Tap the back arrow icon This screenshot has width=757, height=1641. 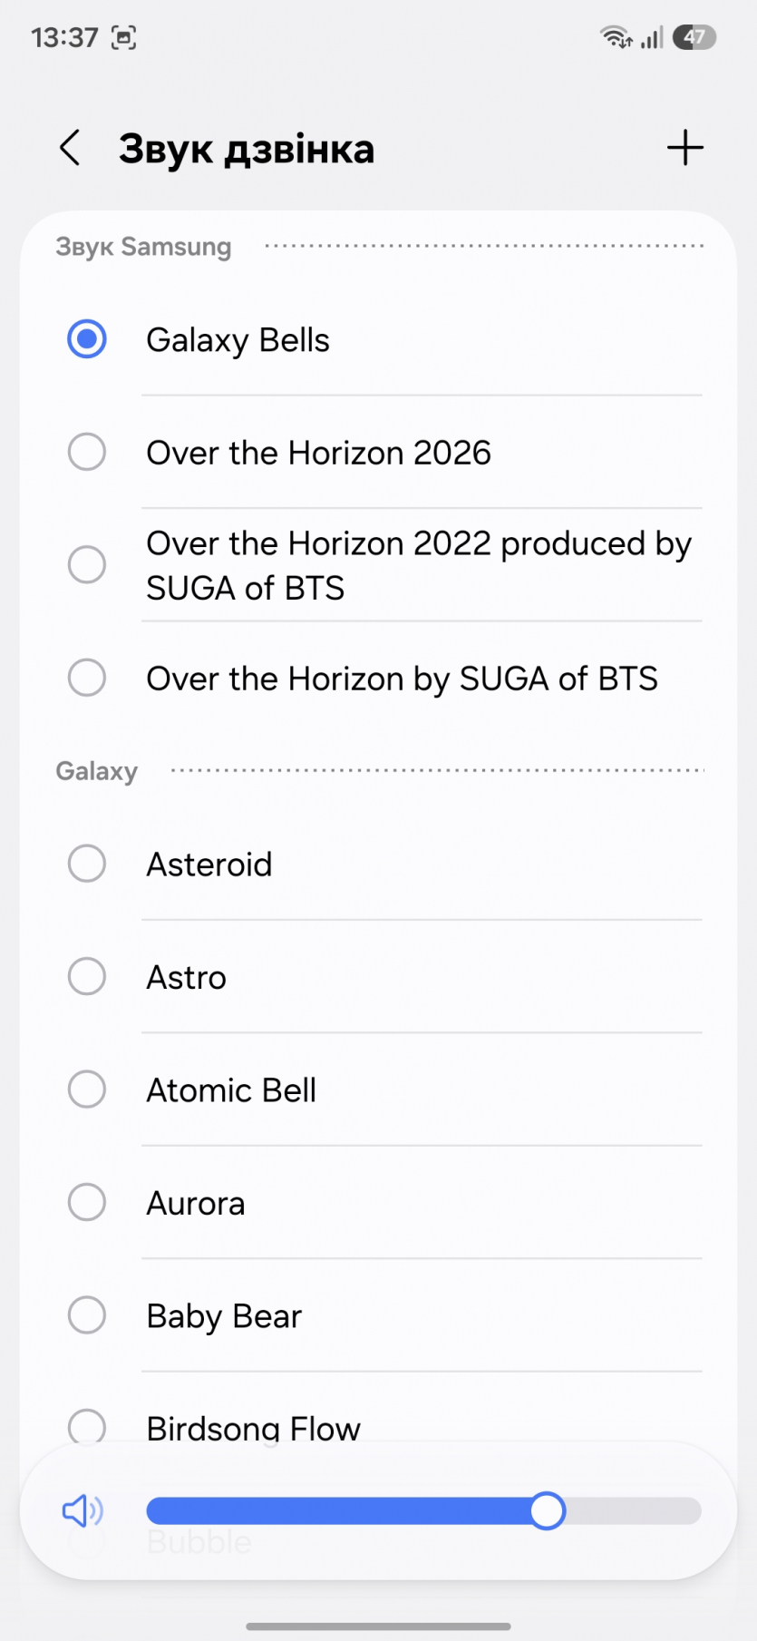click(70, 148)
